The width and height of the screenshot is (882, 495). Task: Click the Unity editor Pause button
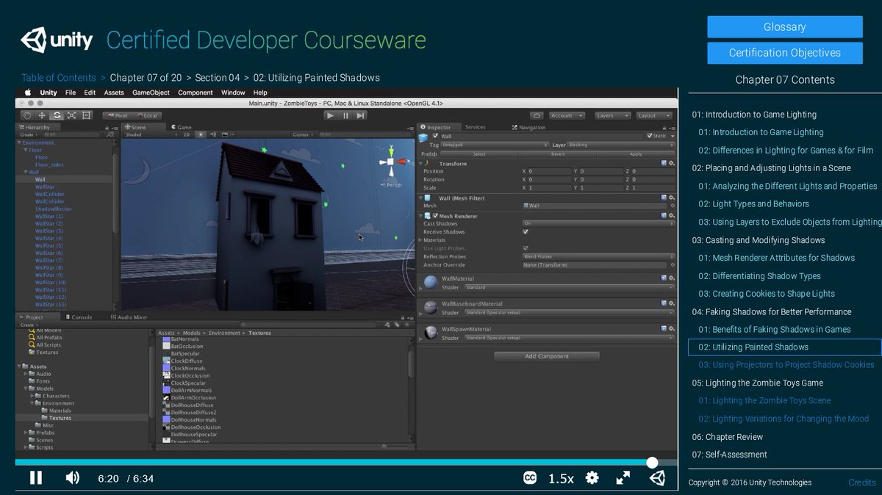pyautogui.click(x=345, y=115)
